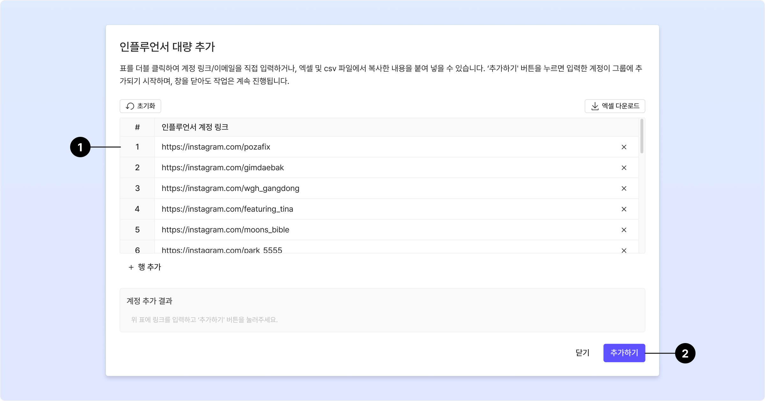Select the moons_bible link cell
This screenshot has width=765, height=401.
(x=225, y=230)
